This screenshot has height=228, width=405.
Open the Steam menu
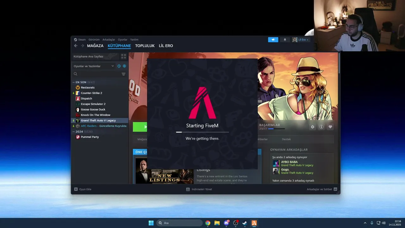tap(82, 40)
